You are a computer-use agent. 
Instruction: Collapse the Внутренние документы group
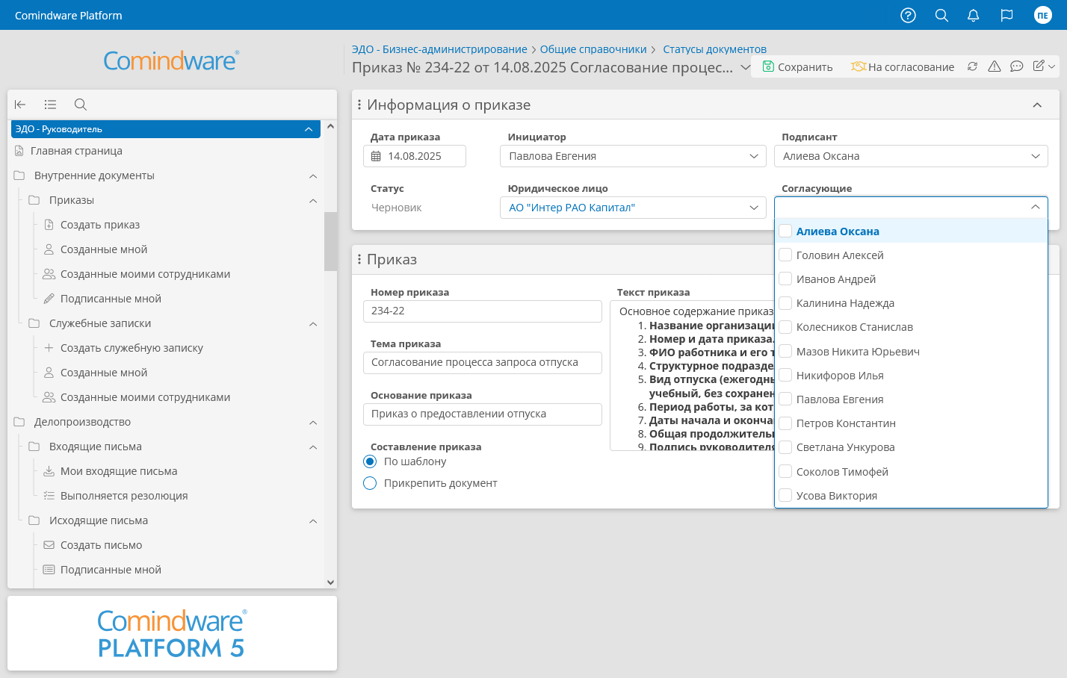pos(313,176)
